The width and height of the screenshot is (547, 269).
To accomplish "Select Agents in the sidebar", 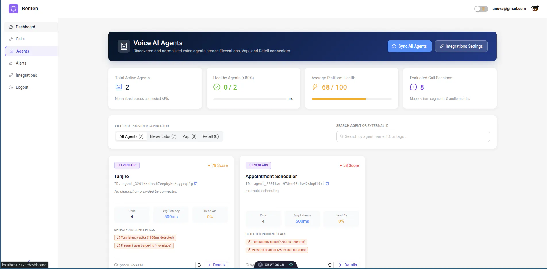I will pos(31,51).
